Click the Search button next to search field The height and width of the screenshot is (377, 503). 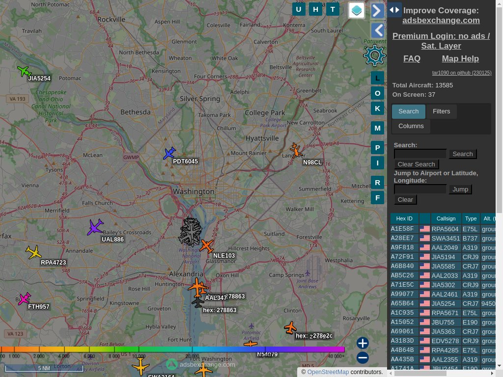coord(463,154)
